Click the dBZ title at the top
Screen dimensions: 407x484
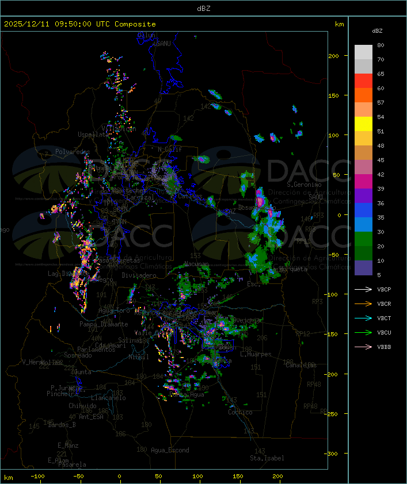204,9
